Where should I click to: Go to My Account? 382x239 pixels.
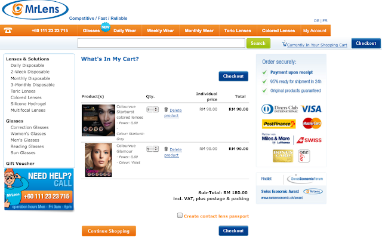pos(315,30)
